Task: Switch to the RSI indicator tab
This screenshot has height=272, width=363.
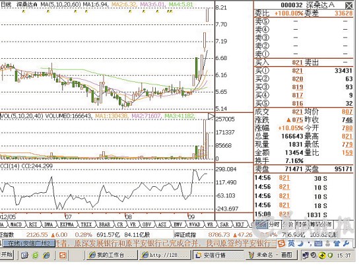Action: coord(33,224)
